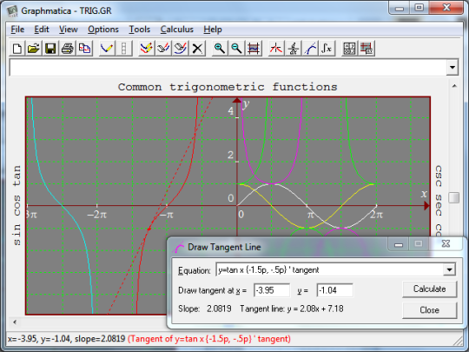The height and width of the screenshot is (352, 469).
Task: Click the Delete graph eraser icon
Action: tap(181, 48)
